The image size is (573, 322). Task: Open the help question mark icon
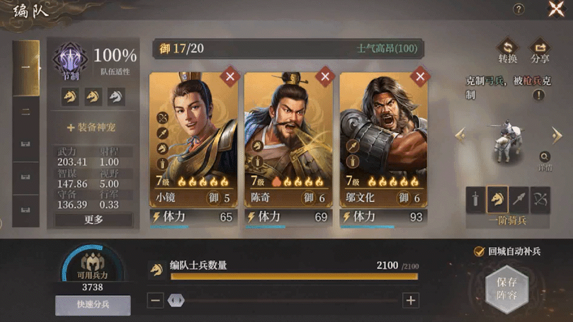[x=518, y=9]
